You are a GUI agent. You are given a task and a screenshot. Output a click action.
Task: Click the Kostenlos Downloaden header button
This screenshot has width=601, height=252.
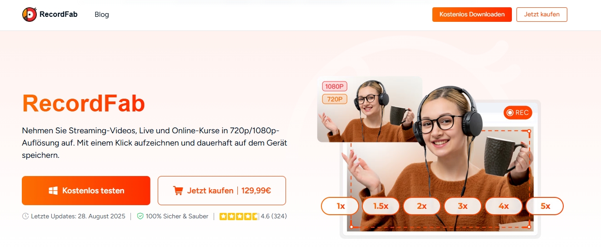click(x=472, y=15)
